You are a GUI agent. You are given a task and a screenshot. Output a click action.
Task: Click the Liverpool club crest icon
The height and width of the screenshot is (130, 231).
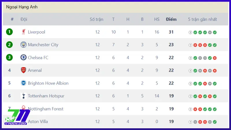(23, 32)
